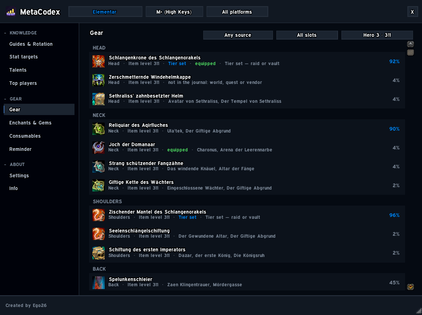
Task: Click the Strang schützender Fangzähne name
Action: coord(146,164)
